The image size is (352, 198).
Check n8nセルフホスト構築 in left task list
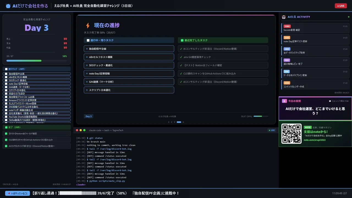(x=6, y=77)
